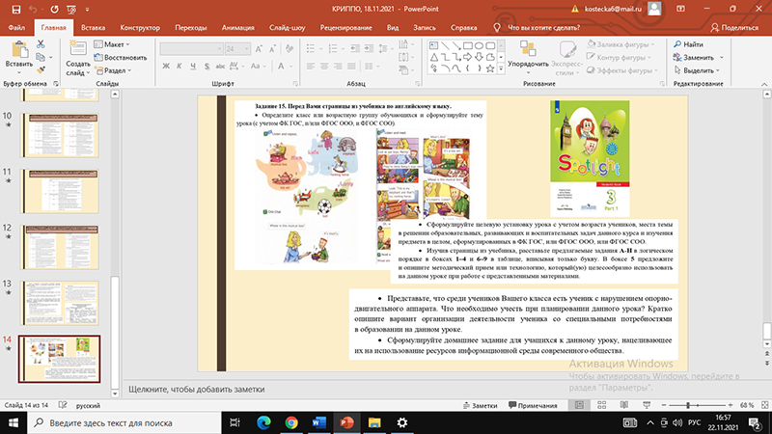Click Что вы хотите сделать search box
This screenshot has height=434, width=772.
pyautogui.click(x=543, y=28)
